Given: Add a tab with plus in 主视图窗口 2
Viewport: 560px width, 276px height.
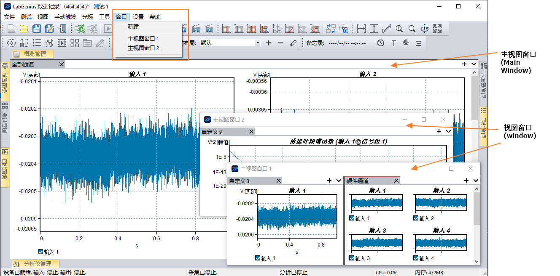Looking at the screenshot, I should pyautogui.click(x=439, y=132).
